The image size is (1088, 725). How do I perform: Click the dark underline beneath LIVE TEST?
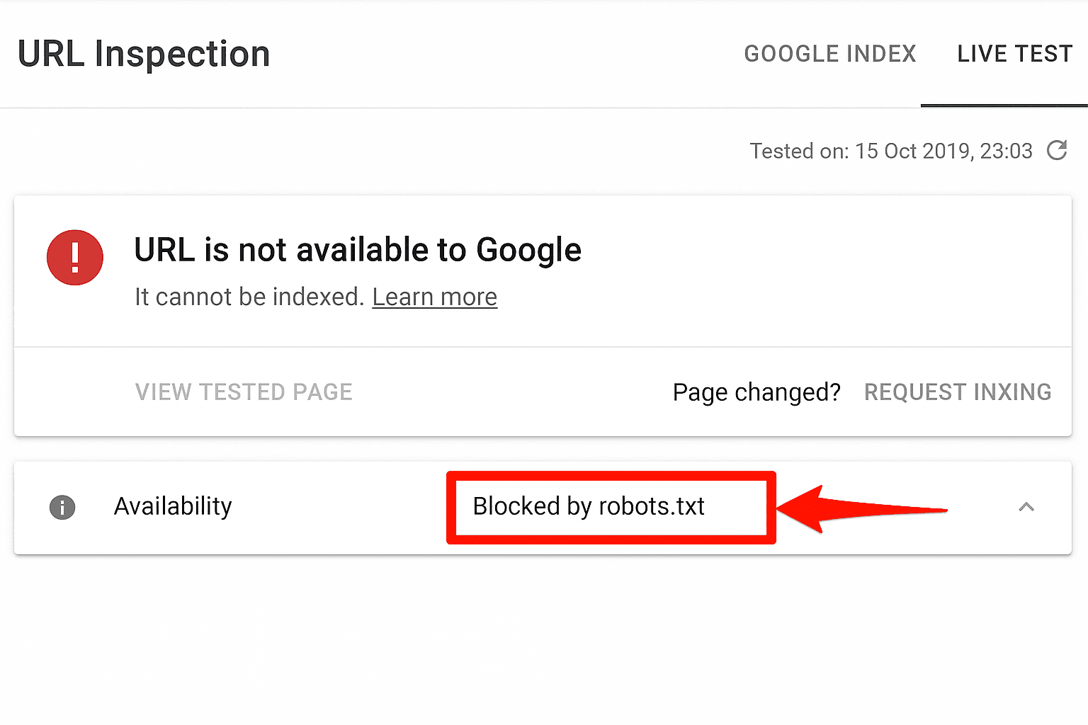click(x=1004, y=105)
